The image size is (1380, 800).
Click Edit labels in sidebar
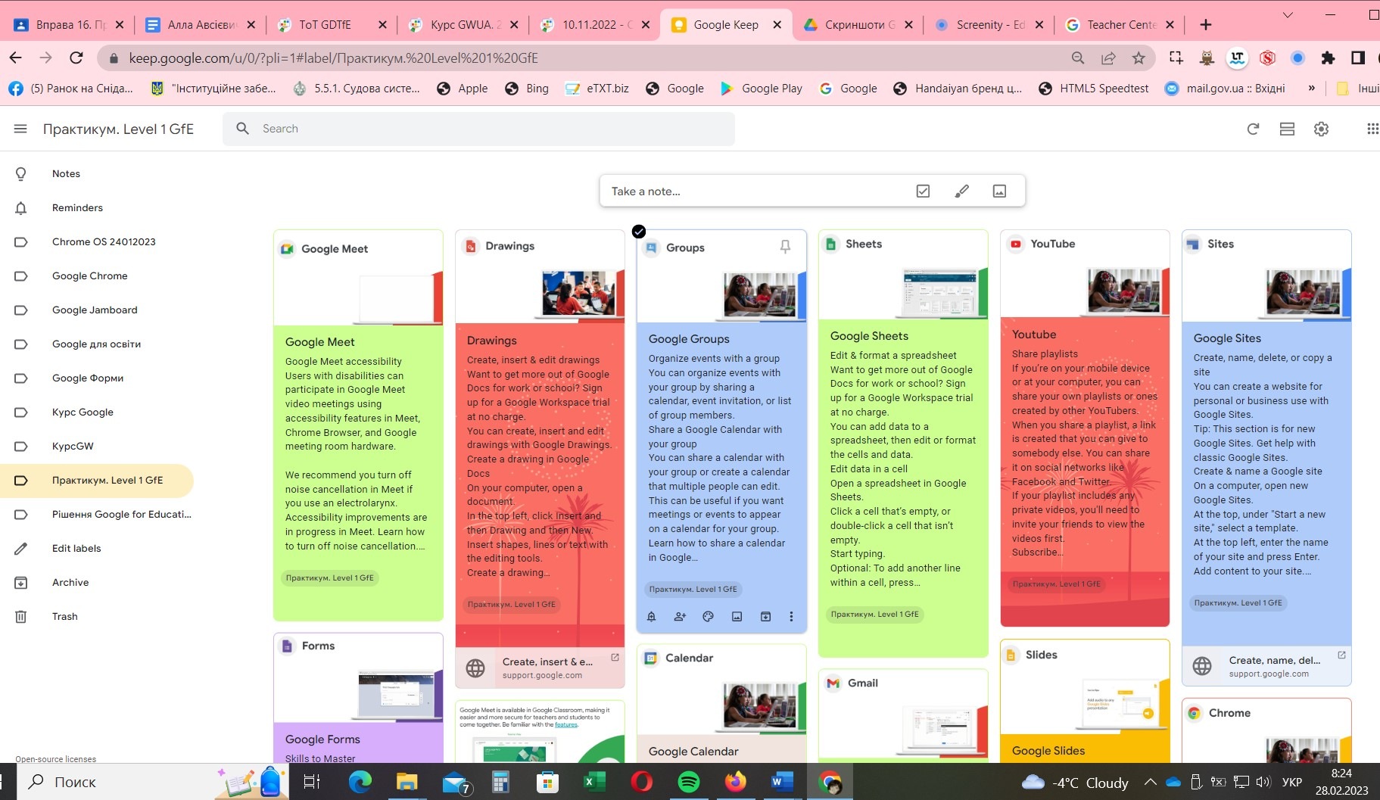coord(76,548)
